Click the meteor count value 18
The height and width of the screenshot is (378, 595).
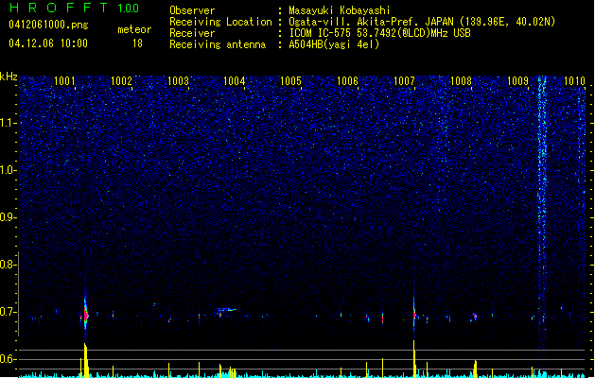click(137, 43)
